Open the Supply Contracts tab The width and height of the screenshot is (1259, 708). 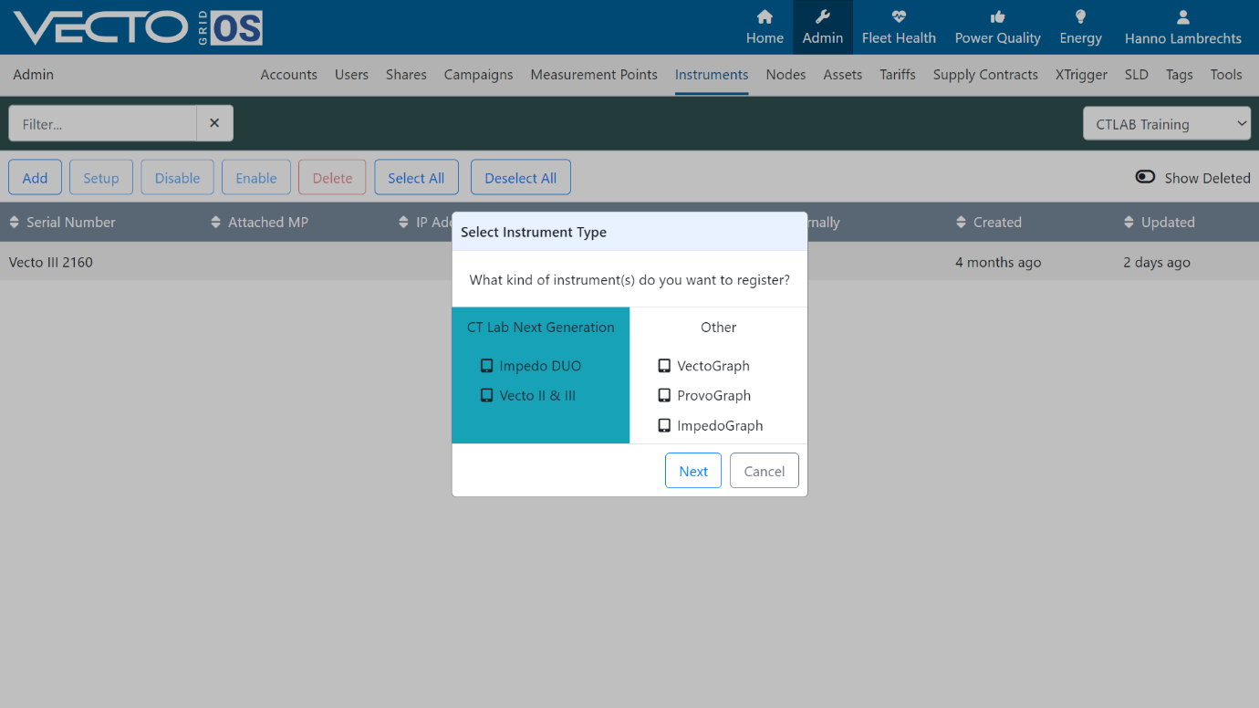tap(985, 75)
